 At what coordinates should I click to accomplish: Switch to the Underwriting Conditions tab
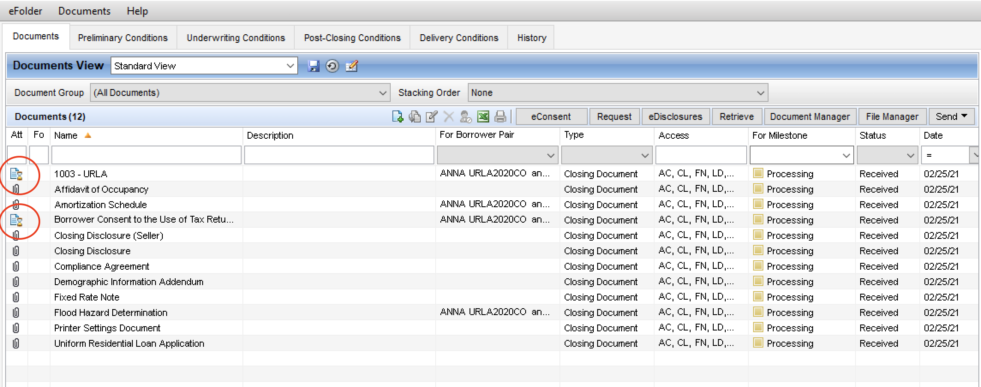[236, 38]
